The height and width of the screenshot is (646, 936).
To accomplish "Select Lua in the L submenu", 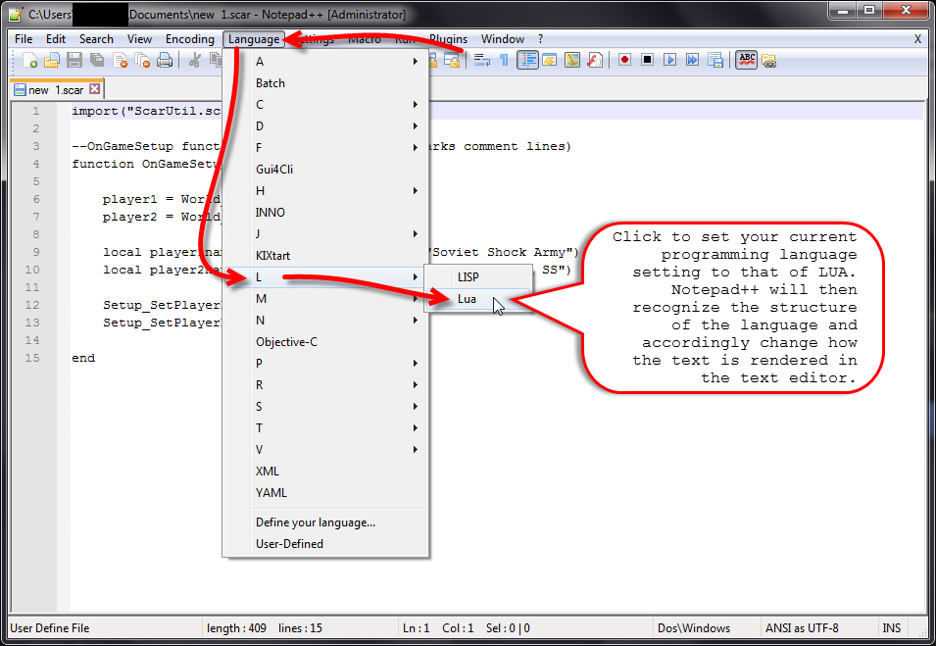I will click(x=478, y=299).
